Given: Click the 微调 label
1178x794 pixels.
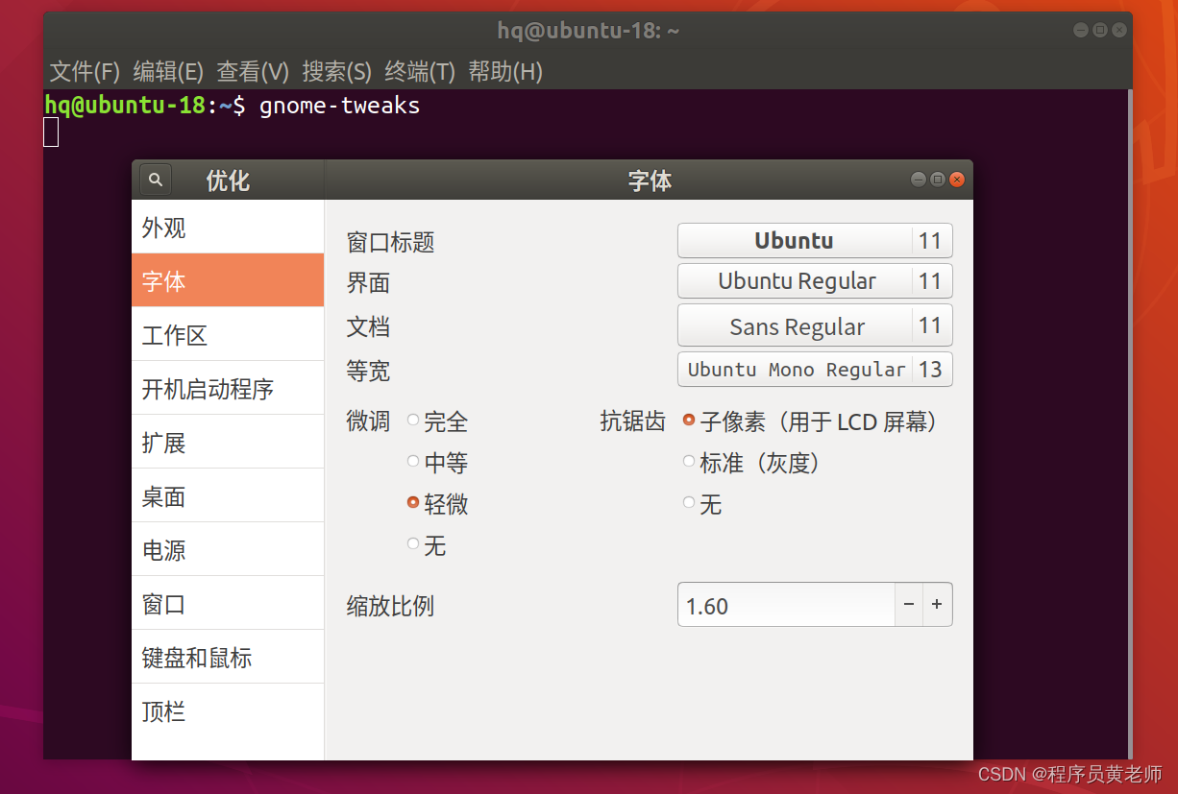Looking at the screenshot, I should [369, 421].
